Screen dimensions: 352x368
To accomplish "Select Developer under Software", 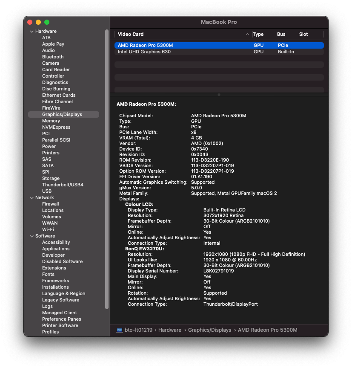I will [x=53, y=255].
